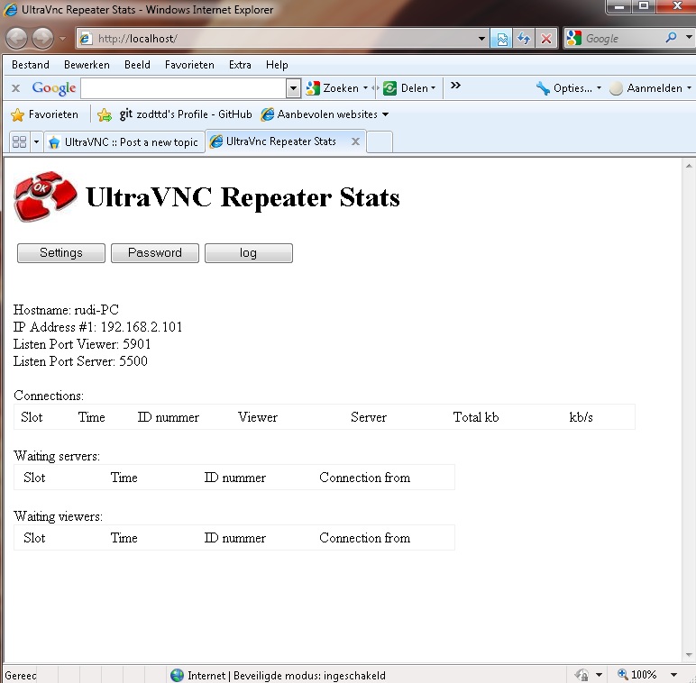
Task: Open the Bestand menu
Action: click(x=30, y=65)
